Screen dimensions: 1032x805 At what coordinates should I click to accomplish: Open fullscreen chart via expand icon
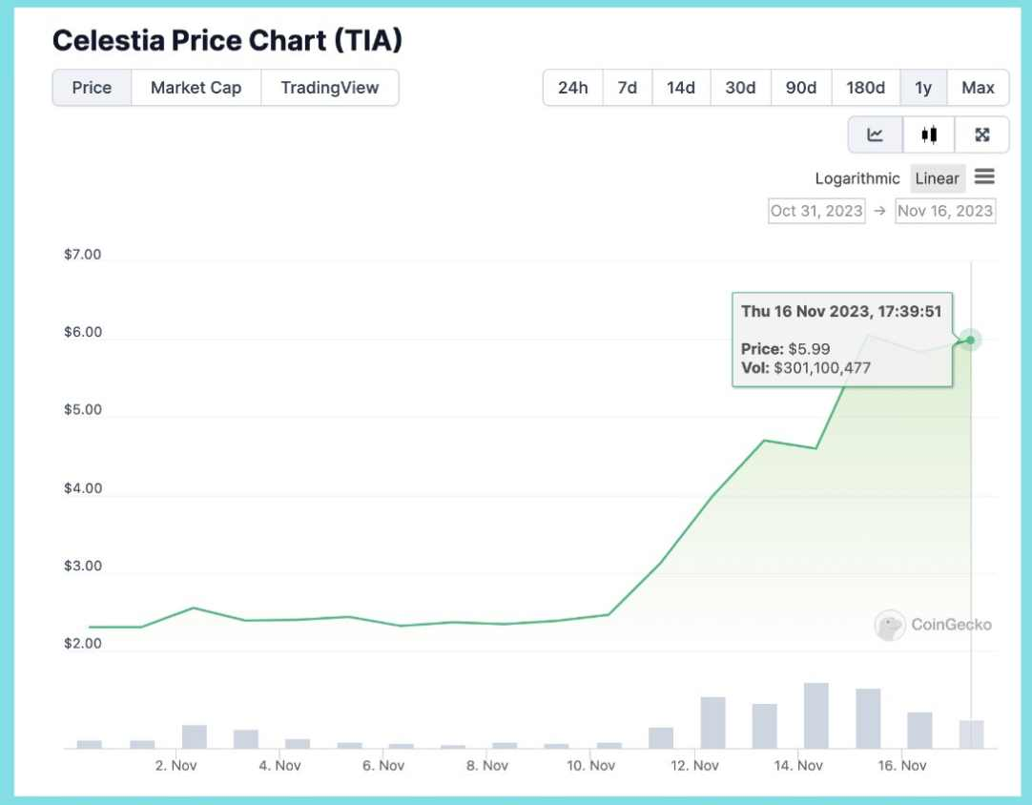[982, 134]
